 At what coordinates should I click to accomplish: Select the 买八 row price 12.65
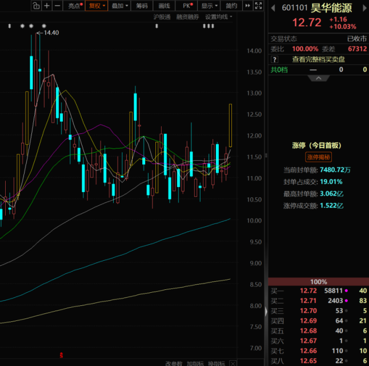click(308, 361)
